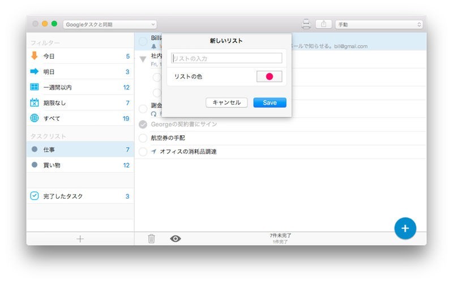Image resolution: width=453 pixels, height=283 pixels.
Task: Click the plus icon below the sidebar
Action: (80, 239)
